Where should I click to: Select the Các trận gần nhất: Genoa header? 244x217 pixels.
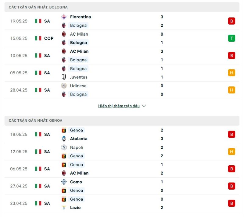click(x=122, y=121)
